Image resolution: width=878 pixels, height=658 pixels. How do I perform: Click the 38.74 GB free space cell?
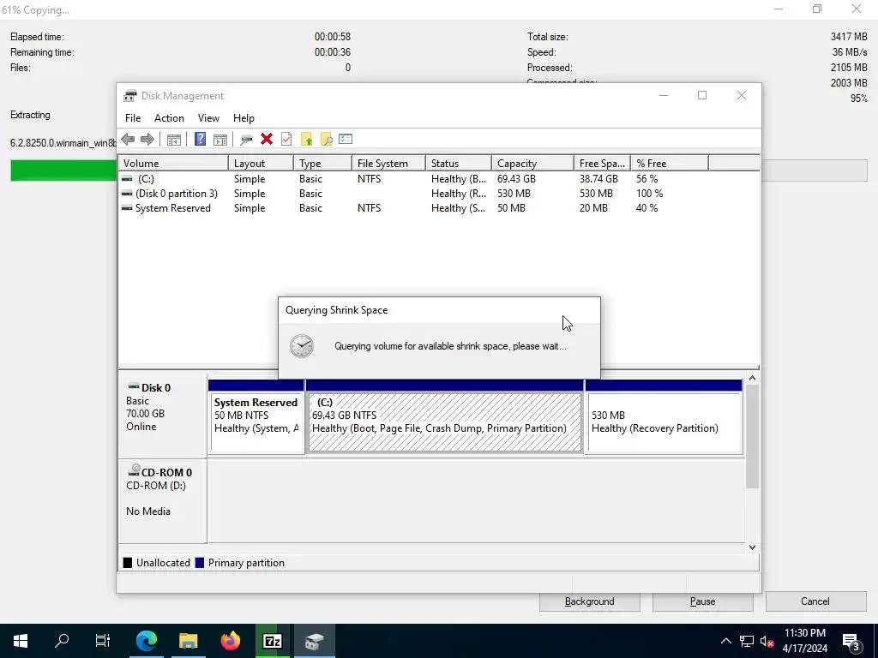pyautogui.click(x=598, y=179)
